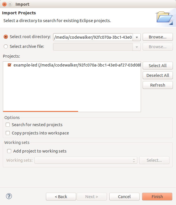Click Finish to import the project
Screen dimensions: 176x205
coord(157,197)
